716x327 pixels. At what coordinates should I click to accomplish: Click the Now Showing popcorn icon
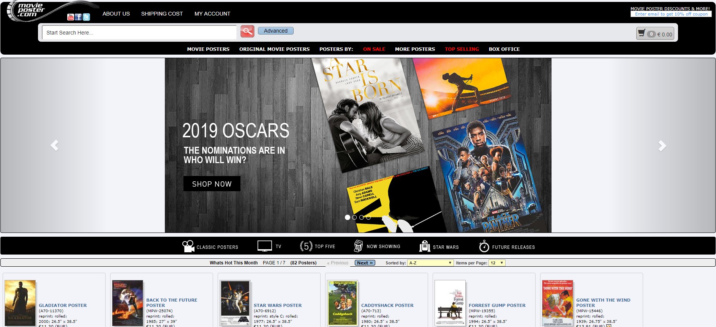click(x=358, y=246)
